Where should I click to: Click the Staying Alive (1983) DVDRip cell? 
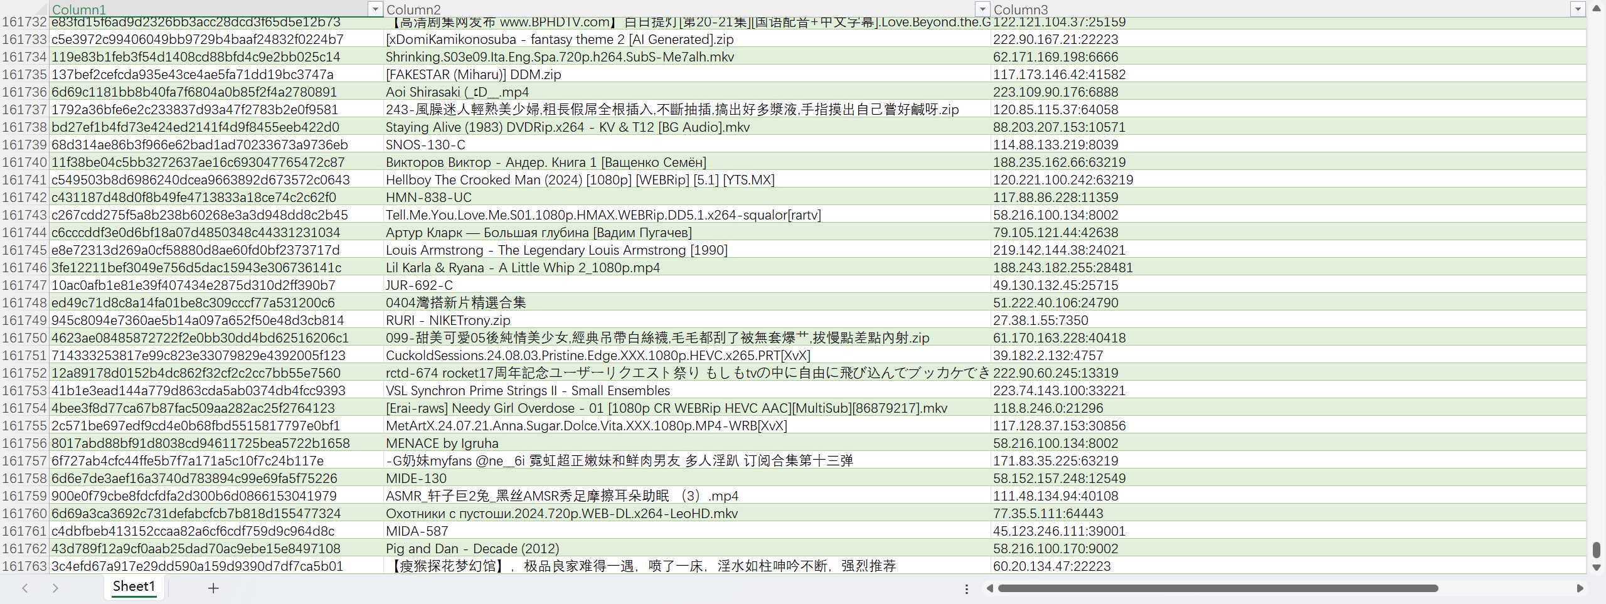click(x=687, y=127)
